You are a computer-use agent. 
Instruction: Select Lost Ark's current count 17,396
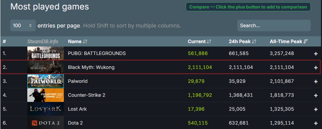[x=196, y=109]
